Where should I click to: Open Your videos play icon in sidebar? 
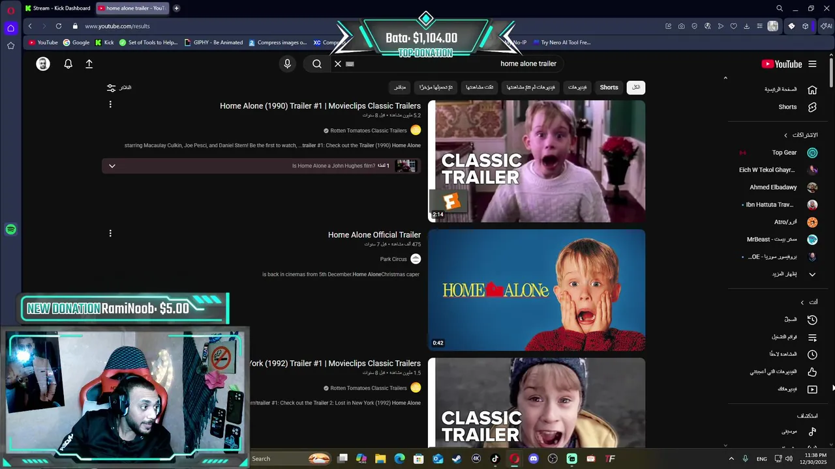[812, 390]
